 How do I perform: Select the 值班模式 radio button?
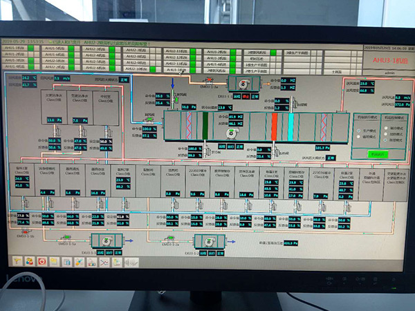coord(358,137)
